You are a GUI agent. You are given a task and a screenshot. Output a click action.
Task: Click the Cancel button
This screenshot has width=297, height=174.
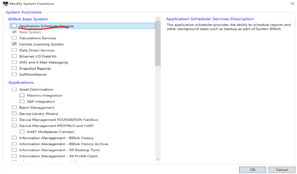[282, 170]
